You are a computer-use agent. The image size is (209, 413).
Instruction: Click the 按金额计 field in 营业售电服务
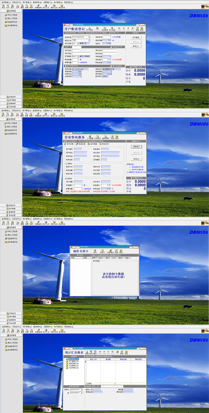106,185
